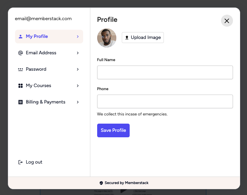Screen dimensions: 247x195
Task: Open the Billing & Payments chevron
Action: point(78,102)
